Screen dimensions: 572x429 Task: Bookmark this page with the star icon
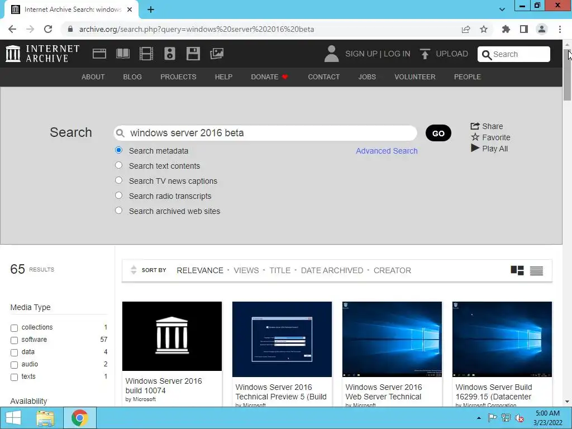484,29
